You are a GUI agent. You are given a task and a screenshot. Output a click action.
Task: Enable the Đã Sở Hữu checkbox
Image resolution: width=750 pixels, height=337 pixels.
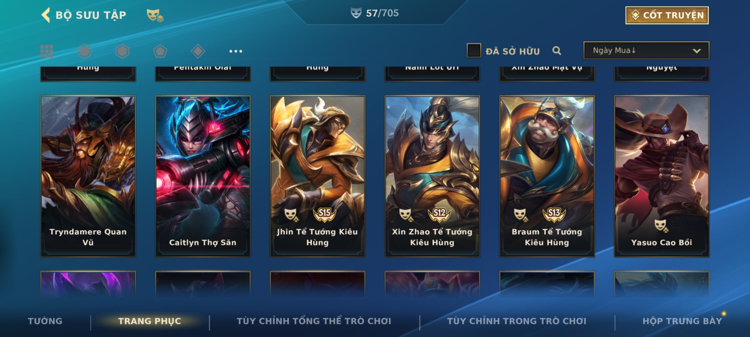point(474,51)
